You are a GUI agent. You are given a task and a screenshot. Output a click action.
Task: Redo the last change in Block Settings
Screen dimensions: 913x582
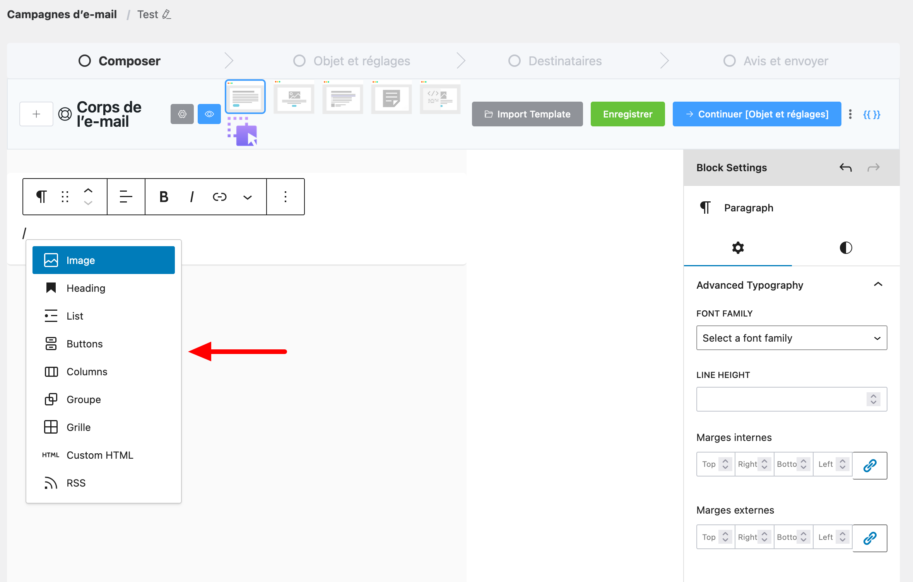tap(874, 167)
